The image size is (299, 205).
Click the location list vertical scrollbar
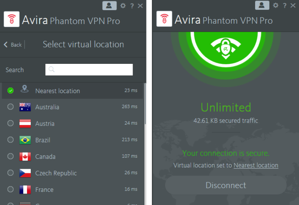click(x=145, y=106)
